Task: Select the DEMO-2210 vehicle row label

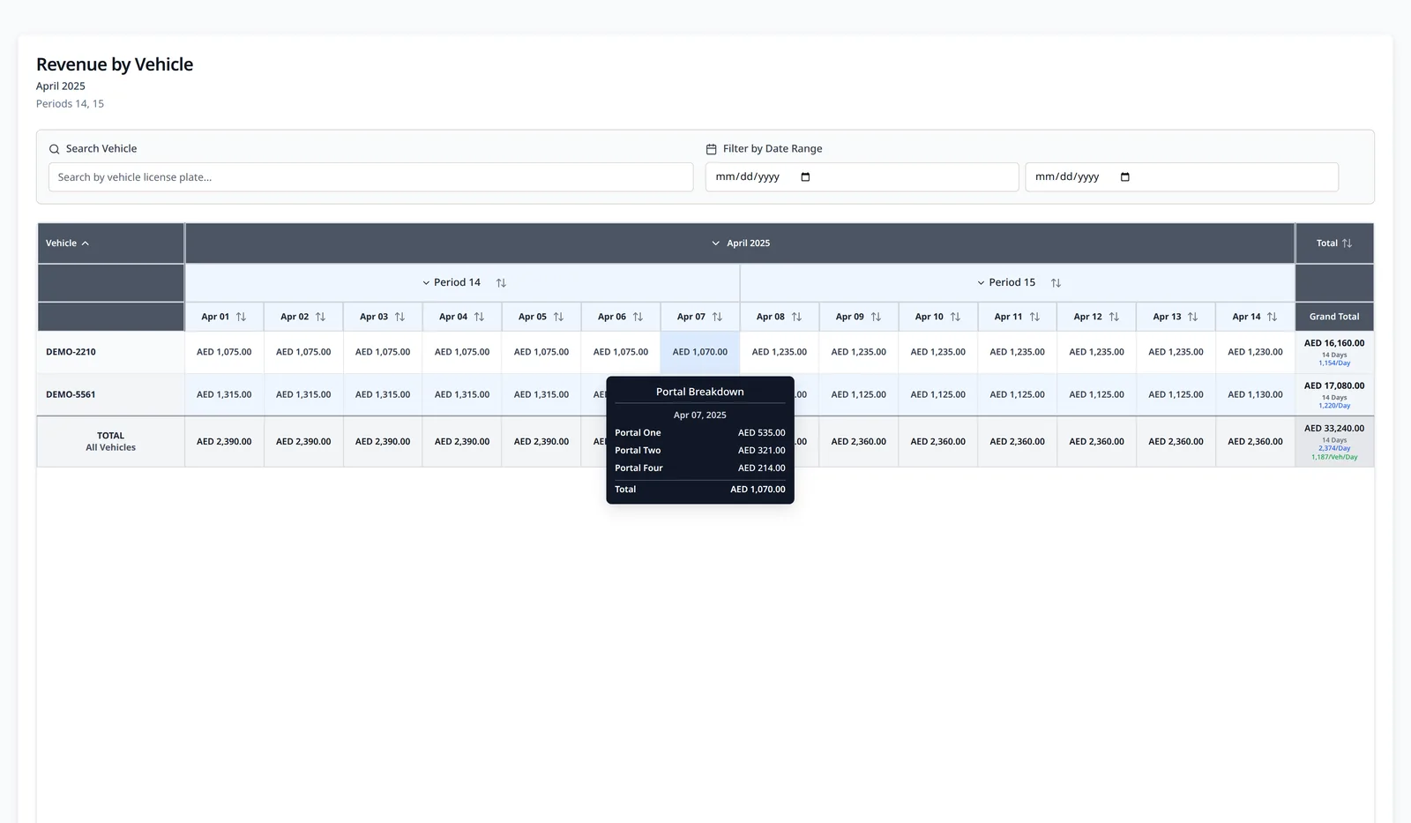Action: [71, 352]
